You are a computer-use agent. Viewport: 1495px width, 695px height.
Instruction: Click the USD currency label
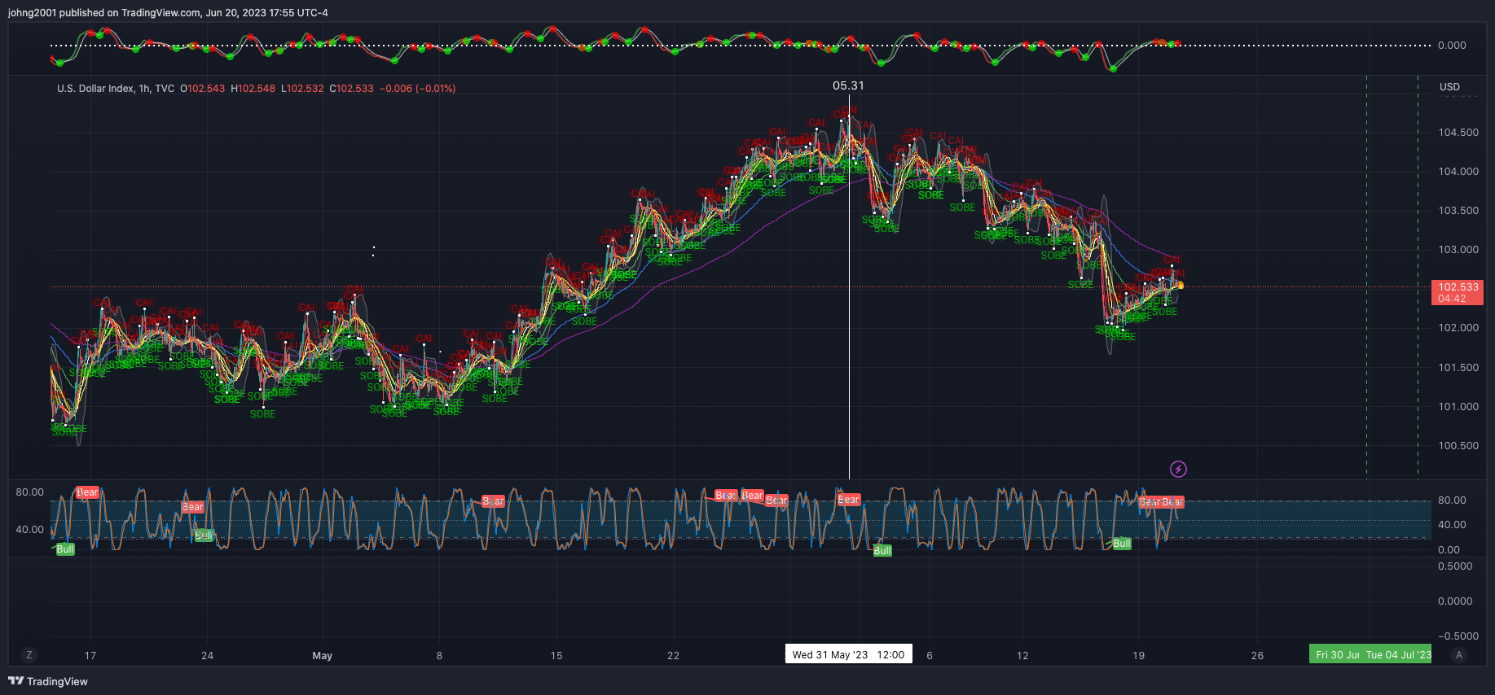(1449, 87)
